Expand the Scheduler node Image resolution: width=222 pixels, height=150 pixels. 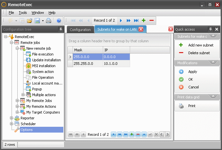(11, 124)
